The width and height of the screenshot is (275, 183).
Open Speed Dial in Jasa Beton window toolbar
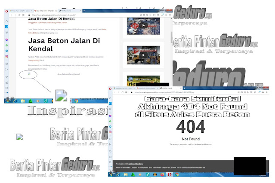(x=23, y=15)
